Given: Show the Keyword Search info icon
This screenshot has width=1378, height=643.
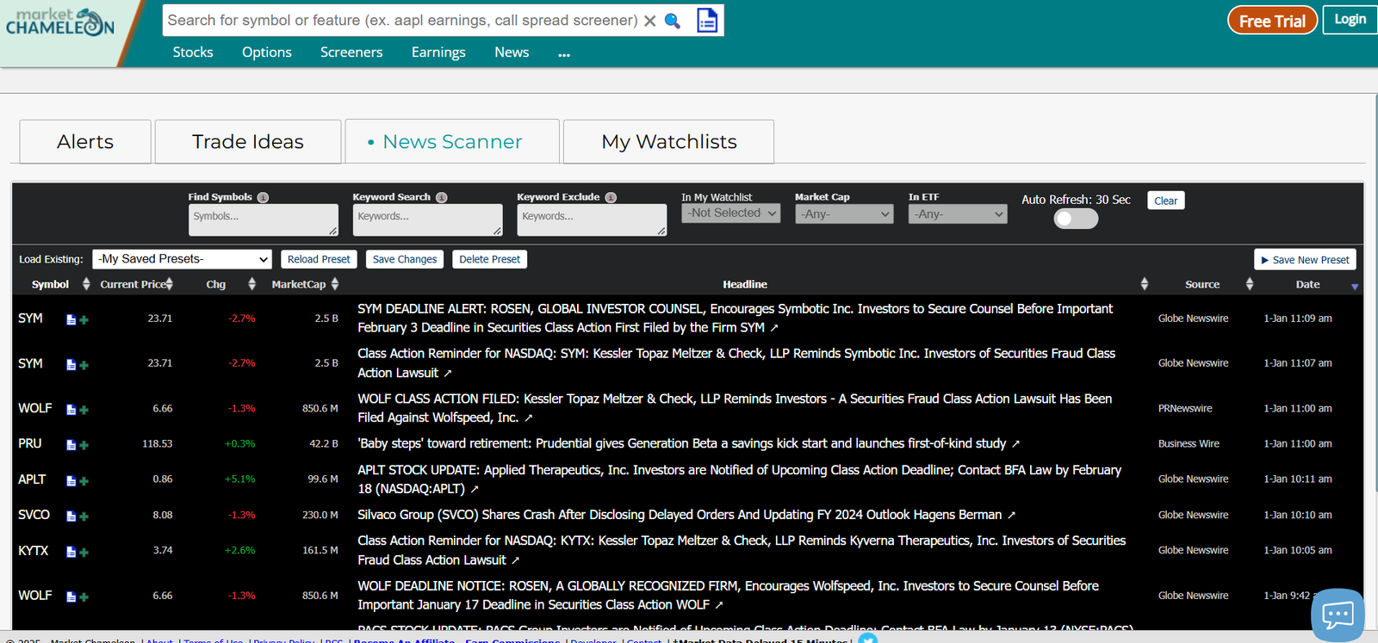Looking at the screenshot, I should point(442,197).
